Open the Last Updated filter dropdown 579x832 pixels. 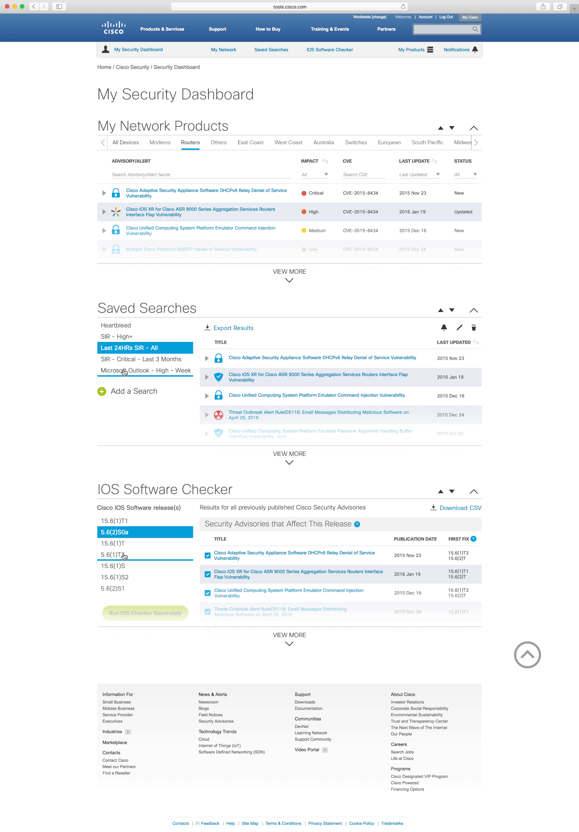(419, 175)
